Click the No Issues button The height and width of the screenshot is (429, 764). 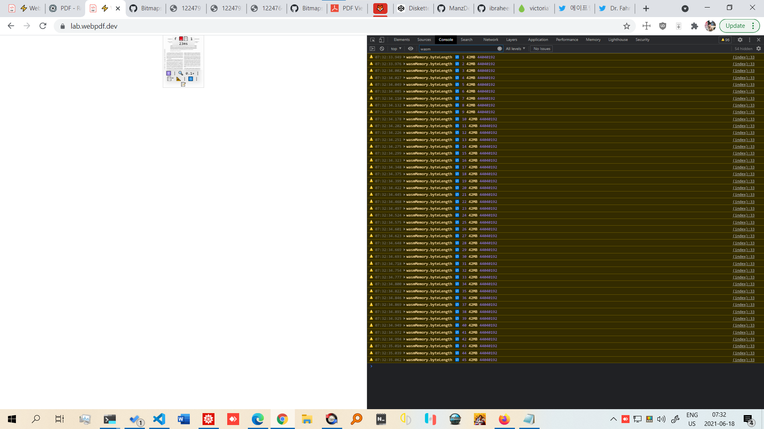[x=542, y=49]
